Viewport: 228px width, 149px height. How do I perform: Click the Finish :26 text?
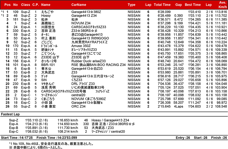(x=219, y=138)
